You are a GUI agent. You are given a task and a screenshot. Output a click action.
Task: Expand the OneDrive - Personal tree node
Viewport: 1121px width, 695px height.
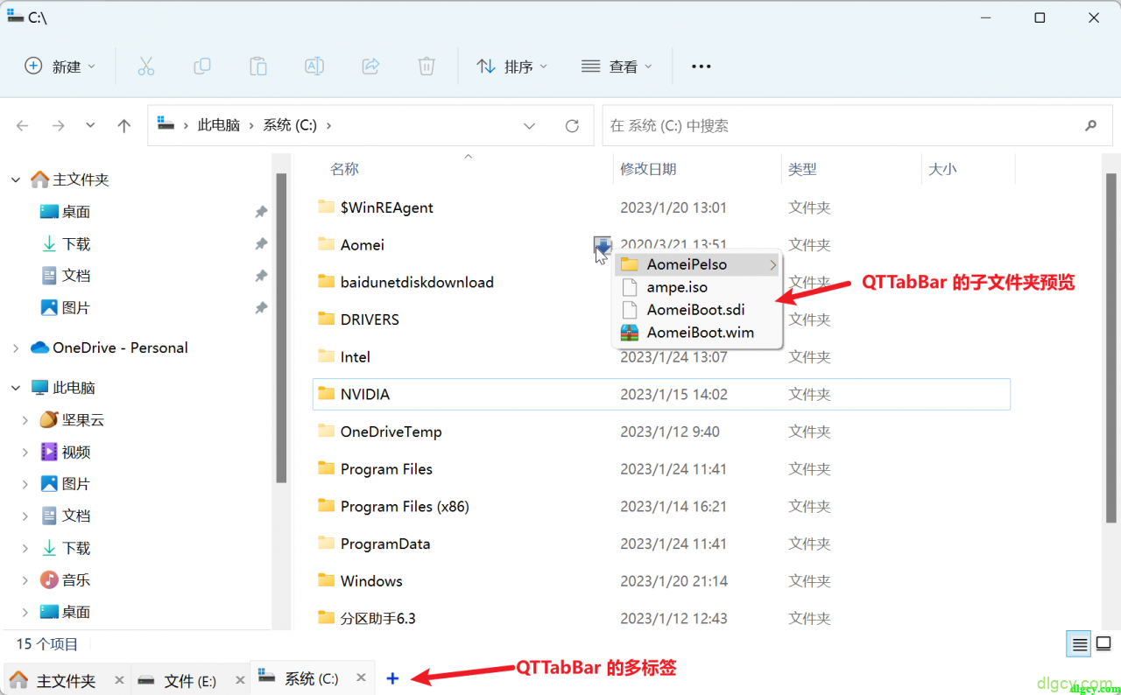click(16, 348)
